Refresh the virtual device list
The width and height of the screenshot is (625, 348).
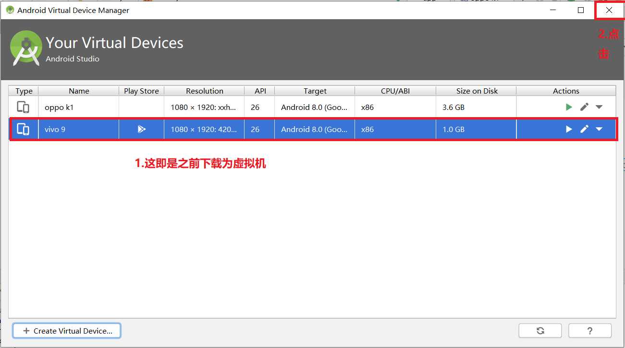[x=540, y=331]
